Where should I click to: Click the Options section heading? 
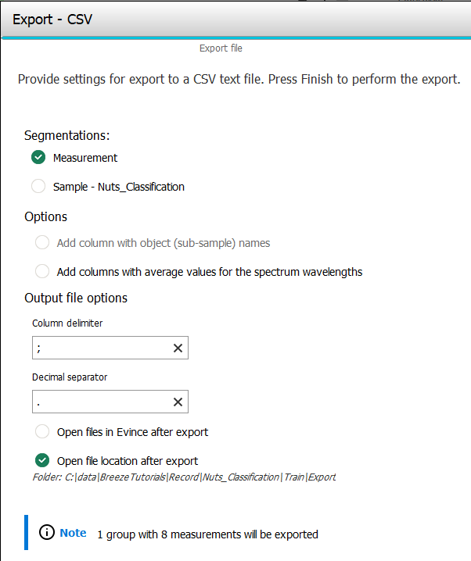coord(46,216)
